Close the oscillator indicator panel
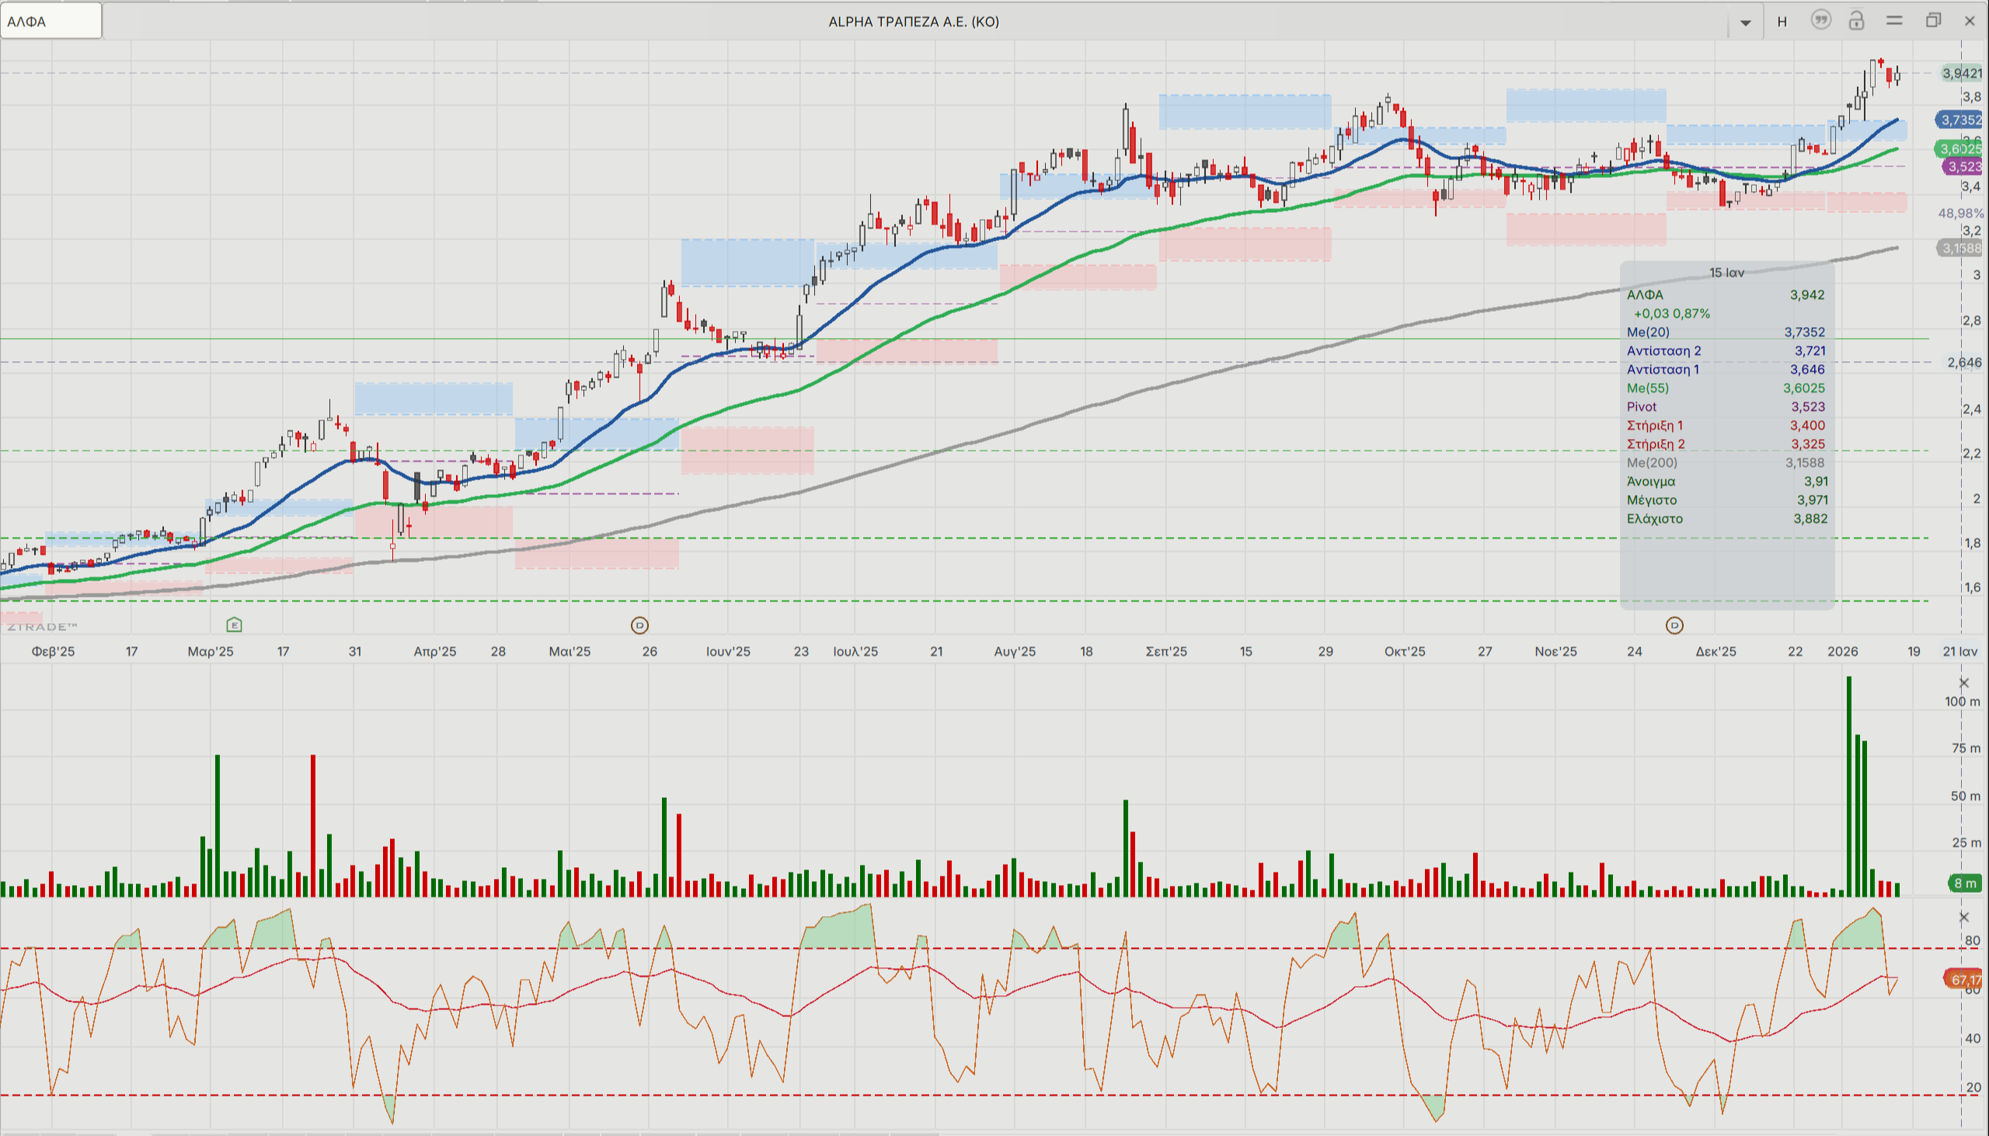Image resolution: width=1989 pixels, height=1136 pixels. [x=1964, y=918]
